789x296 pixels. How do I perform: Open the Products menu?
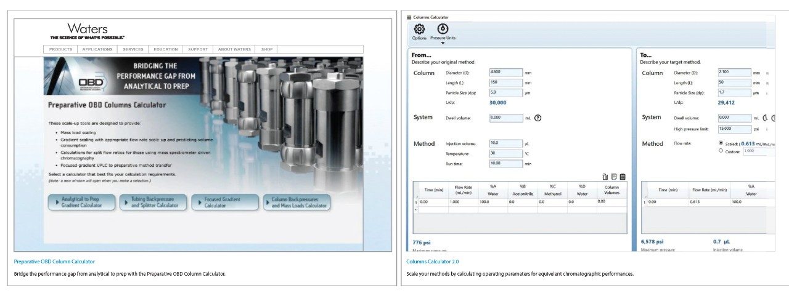pyautogui.click(x=61, y=49)
